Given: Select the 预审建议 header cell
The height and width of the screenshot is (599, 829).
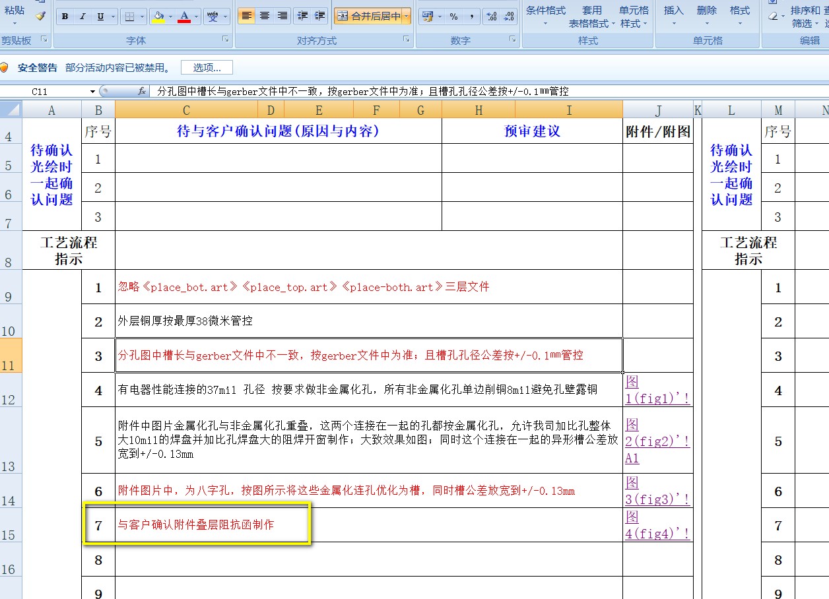Looking at the screenshot, I should tap(532, 131).
